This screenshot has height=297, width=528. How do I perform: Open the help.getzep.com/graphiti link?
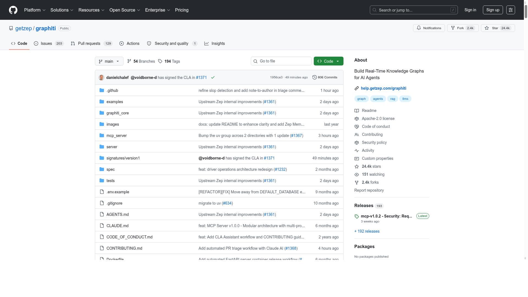tap(383, 88)
